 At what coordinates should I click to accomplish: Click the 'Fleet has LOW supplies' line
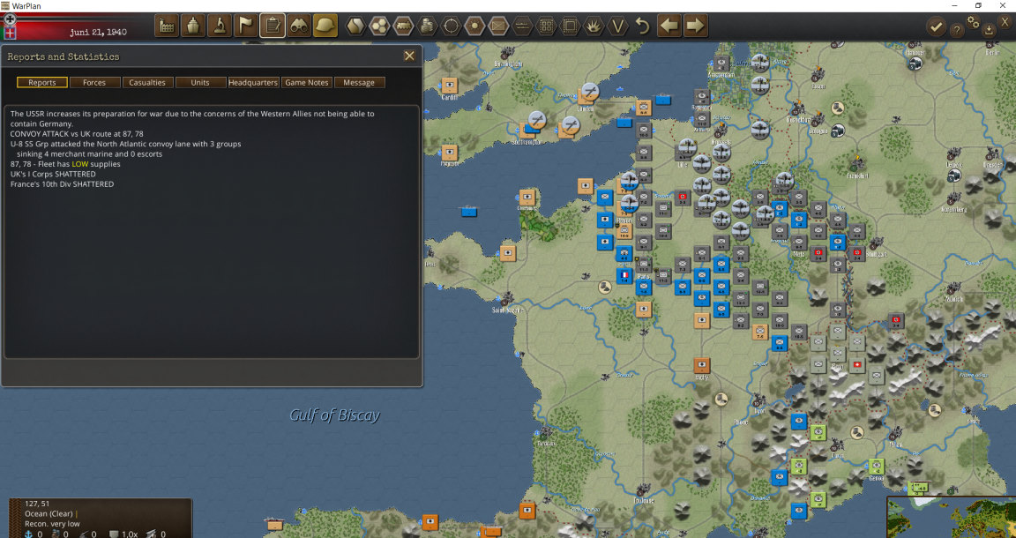click(65, 164)
